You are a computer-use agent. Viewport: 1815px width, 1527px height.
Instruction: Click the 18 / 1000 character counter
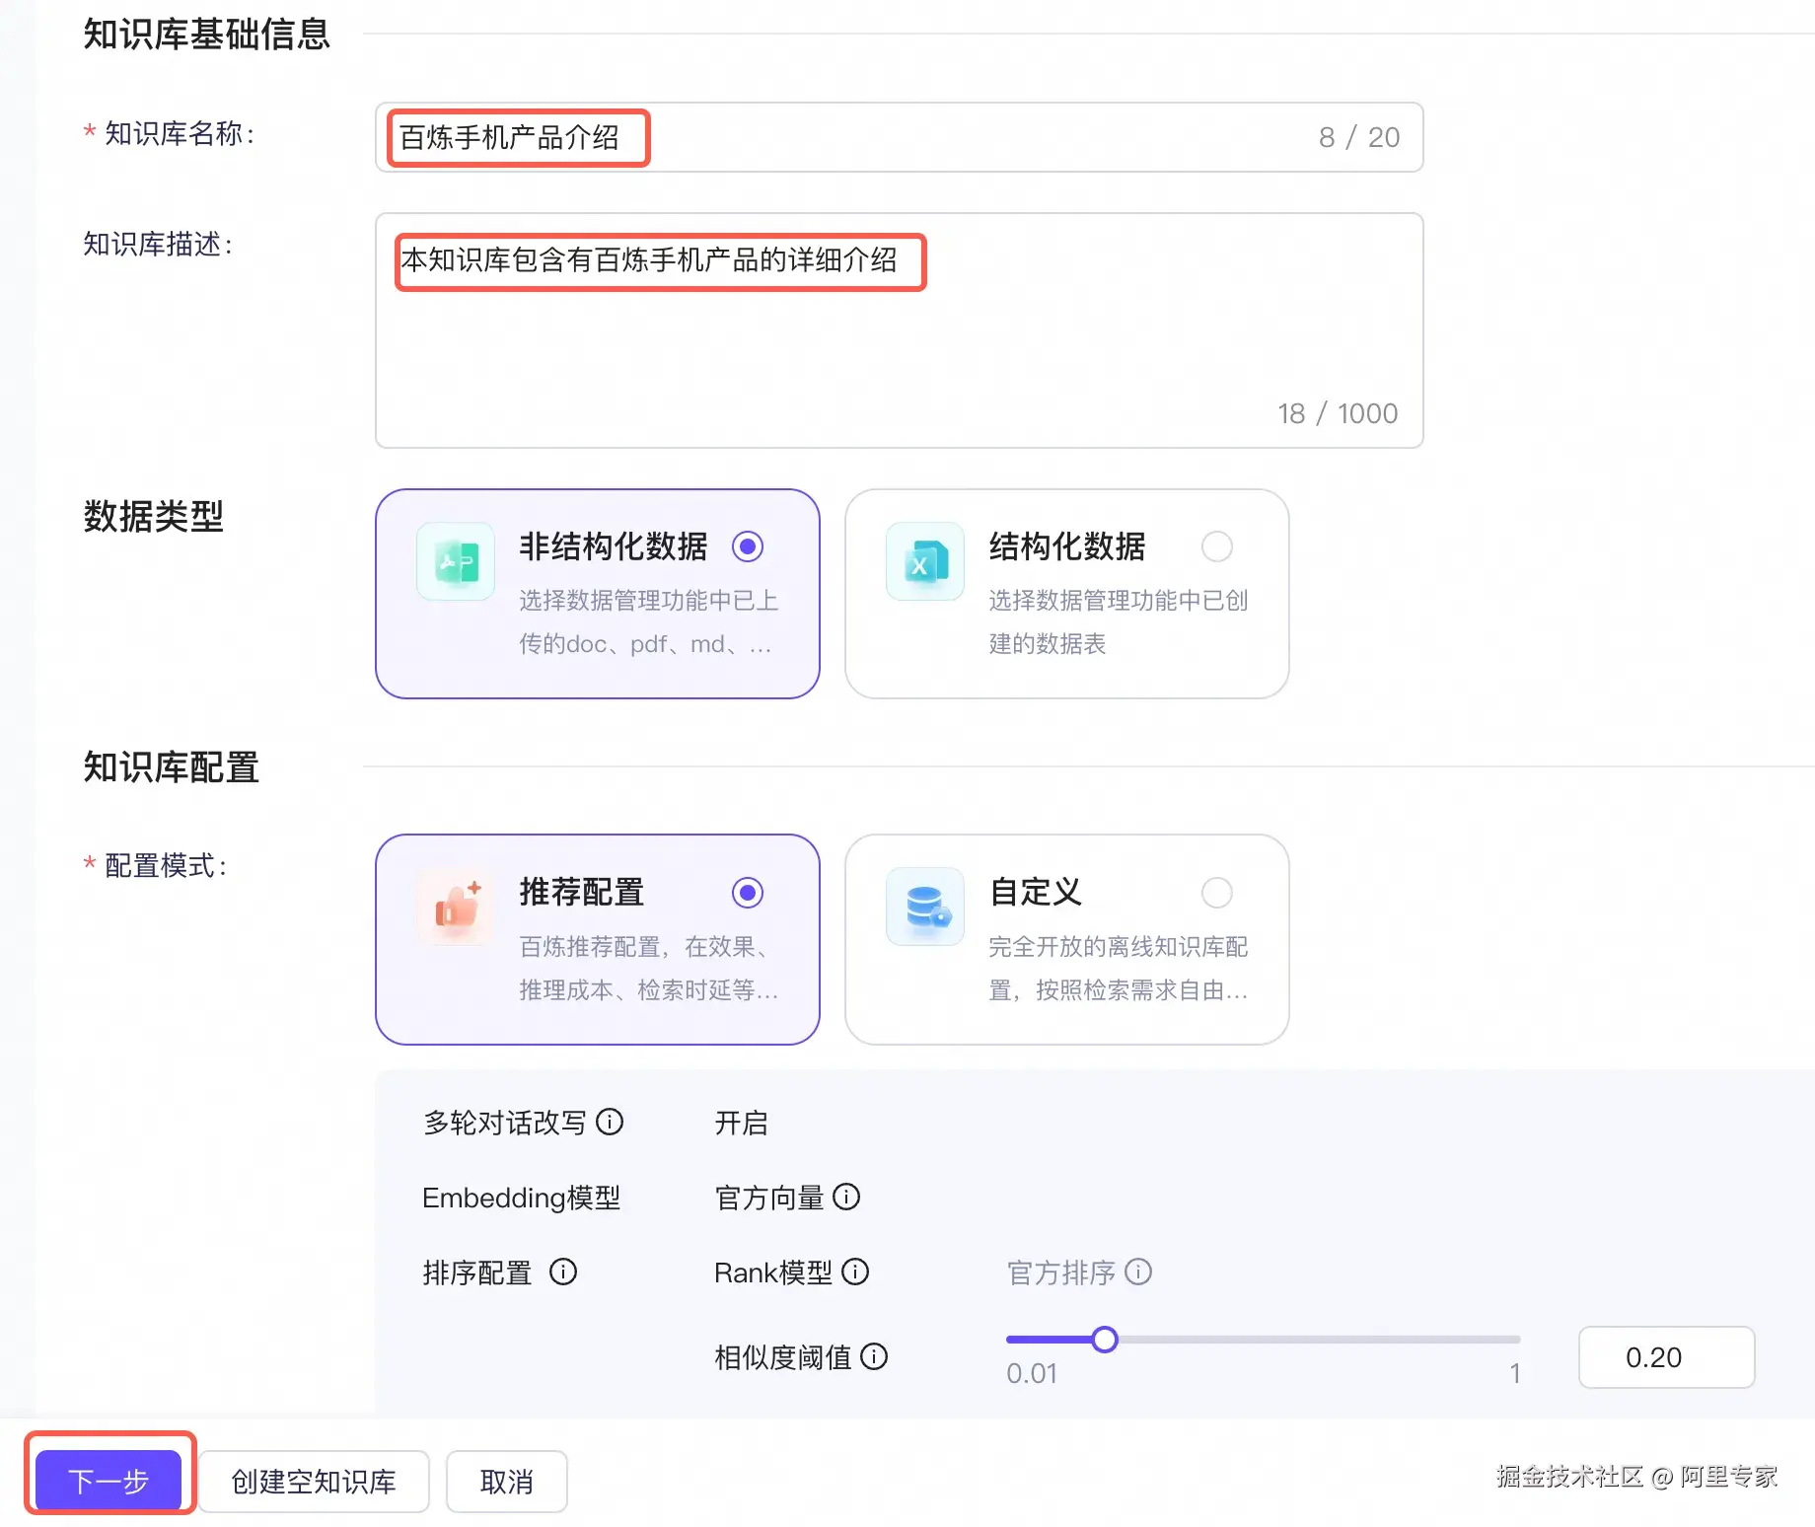(1338, 413)
